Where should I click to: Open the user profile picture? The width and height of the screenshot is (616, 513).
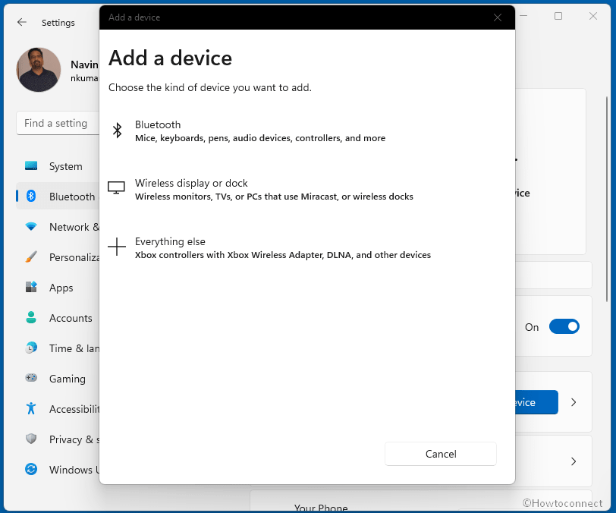[x=39, y=70]
